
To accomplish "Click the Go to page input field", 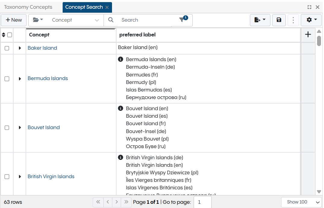I will click(x=202, y=202).
